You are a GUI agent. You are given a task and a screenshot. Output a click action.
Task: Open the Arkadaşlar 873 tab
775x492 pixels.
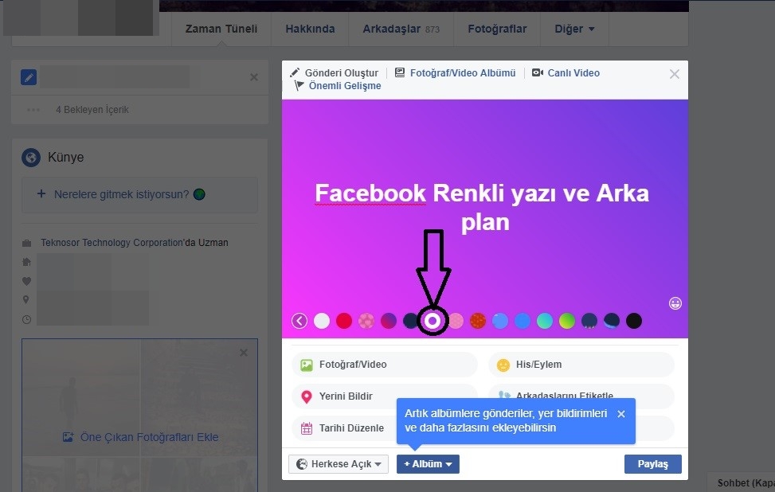[401, 29]
